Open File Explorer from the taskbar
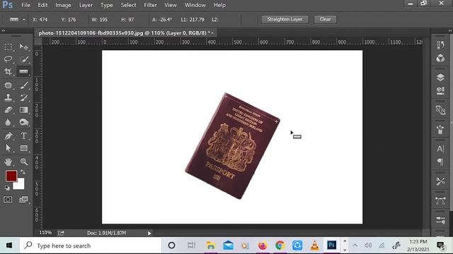The height and width of the screenshot is (254, 453). coord(211,246)
